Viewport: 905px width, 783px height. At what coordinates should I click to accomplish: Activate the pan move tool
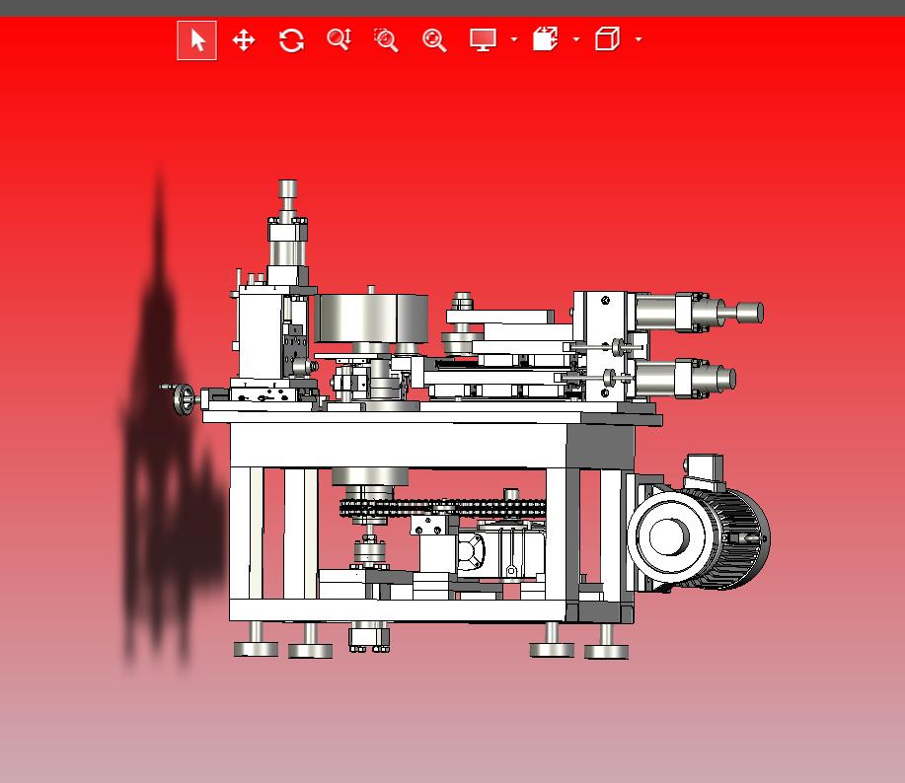(244, 40)
